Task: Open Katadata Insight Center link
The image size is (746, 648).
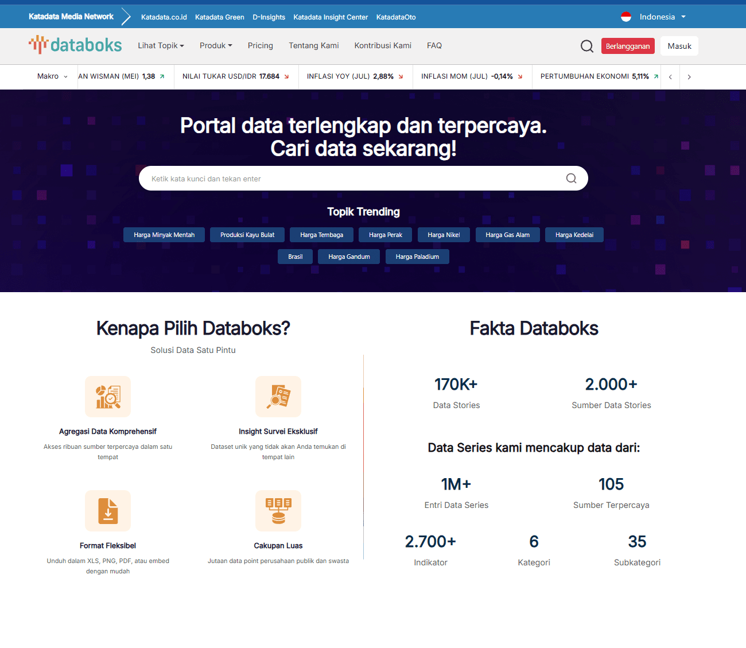Action: pos(331,17)
